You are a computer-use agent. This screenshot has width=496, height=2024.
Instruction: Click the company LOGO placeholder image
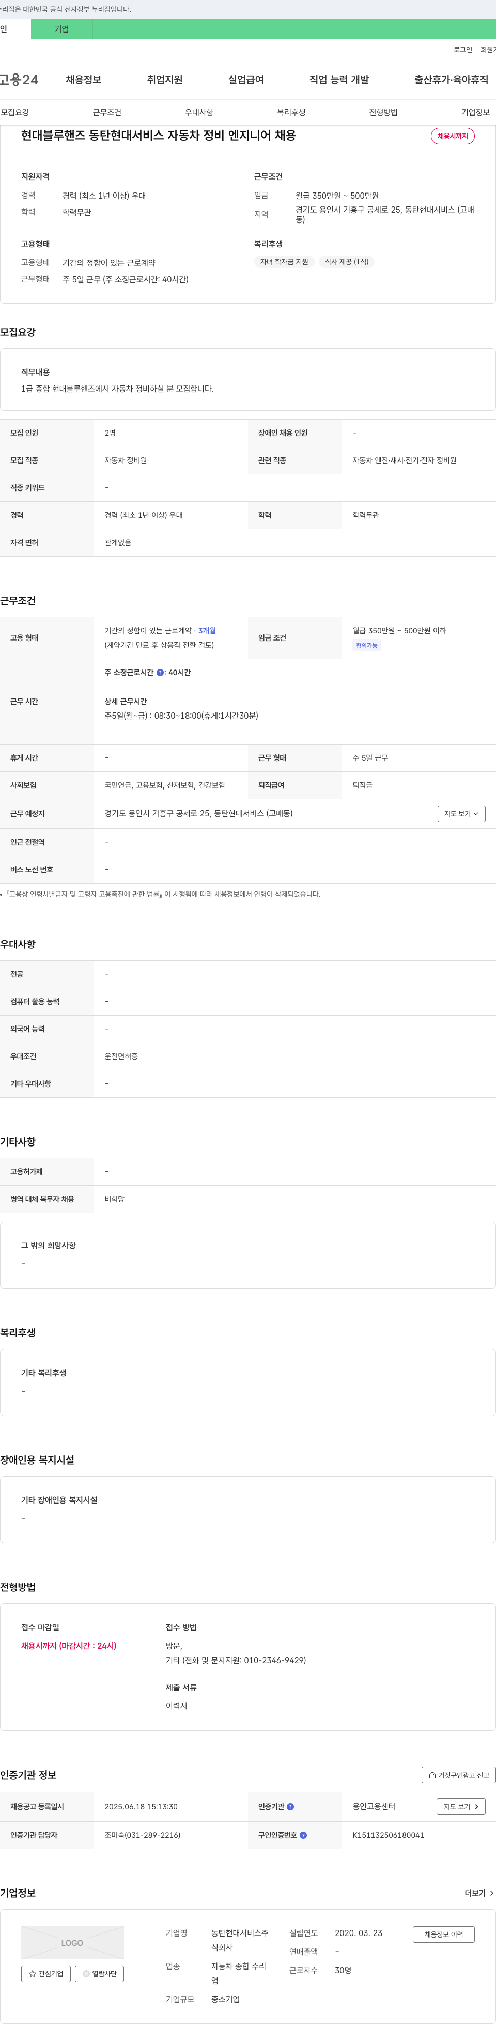72,1942
